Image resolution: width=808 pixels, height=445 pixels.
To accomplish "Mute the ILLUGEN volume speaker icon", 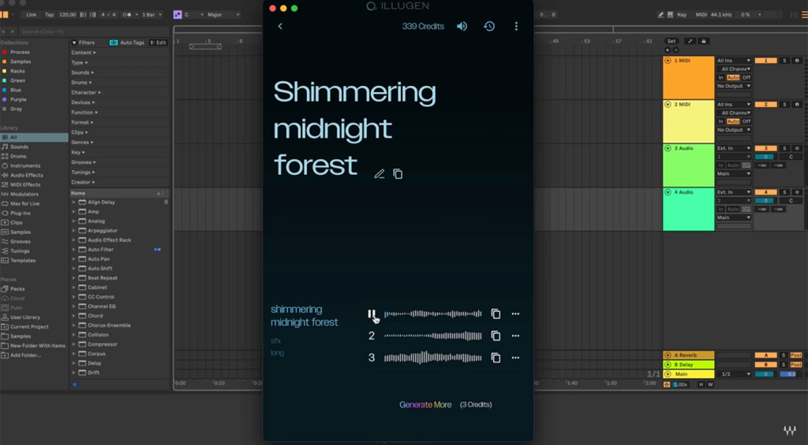I will (x=462, y=27).
